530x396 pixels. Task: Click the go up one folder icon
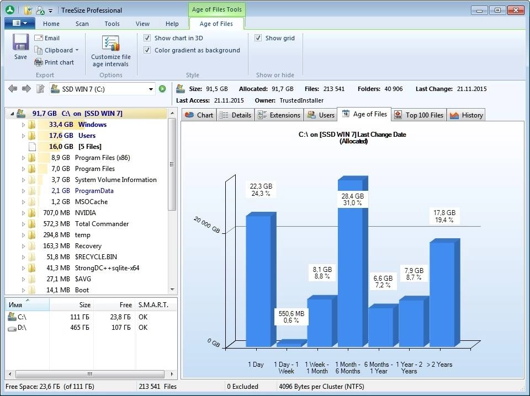click(40, 89)
